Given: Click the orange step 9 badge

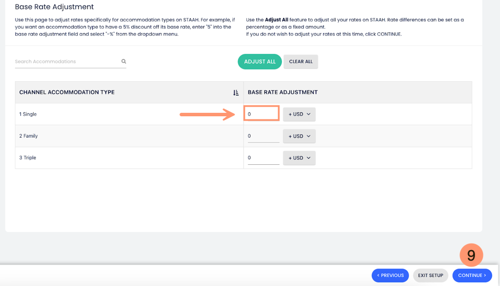Looking at the screenshot, I should pyautogui.click(x=471, y=256).
